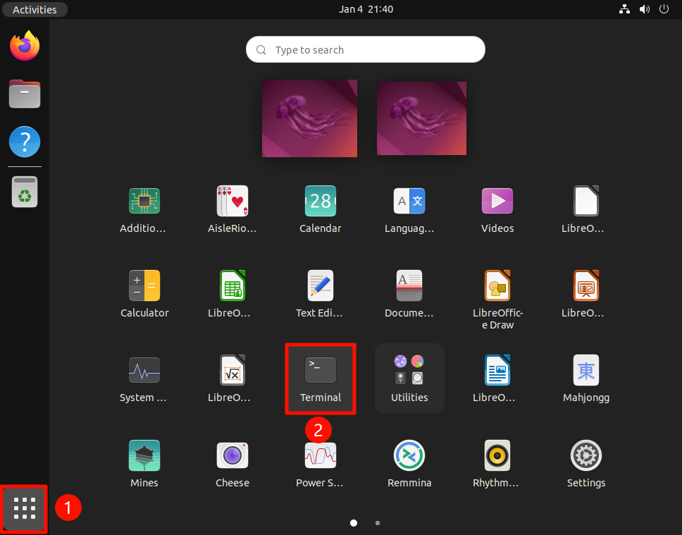Launch Rhythmbox music player
This screenshot has width=682, height=535.
click(x=497, y=455)
